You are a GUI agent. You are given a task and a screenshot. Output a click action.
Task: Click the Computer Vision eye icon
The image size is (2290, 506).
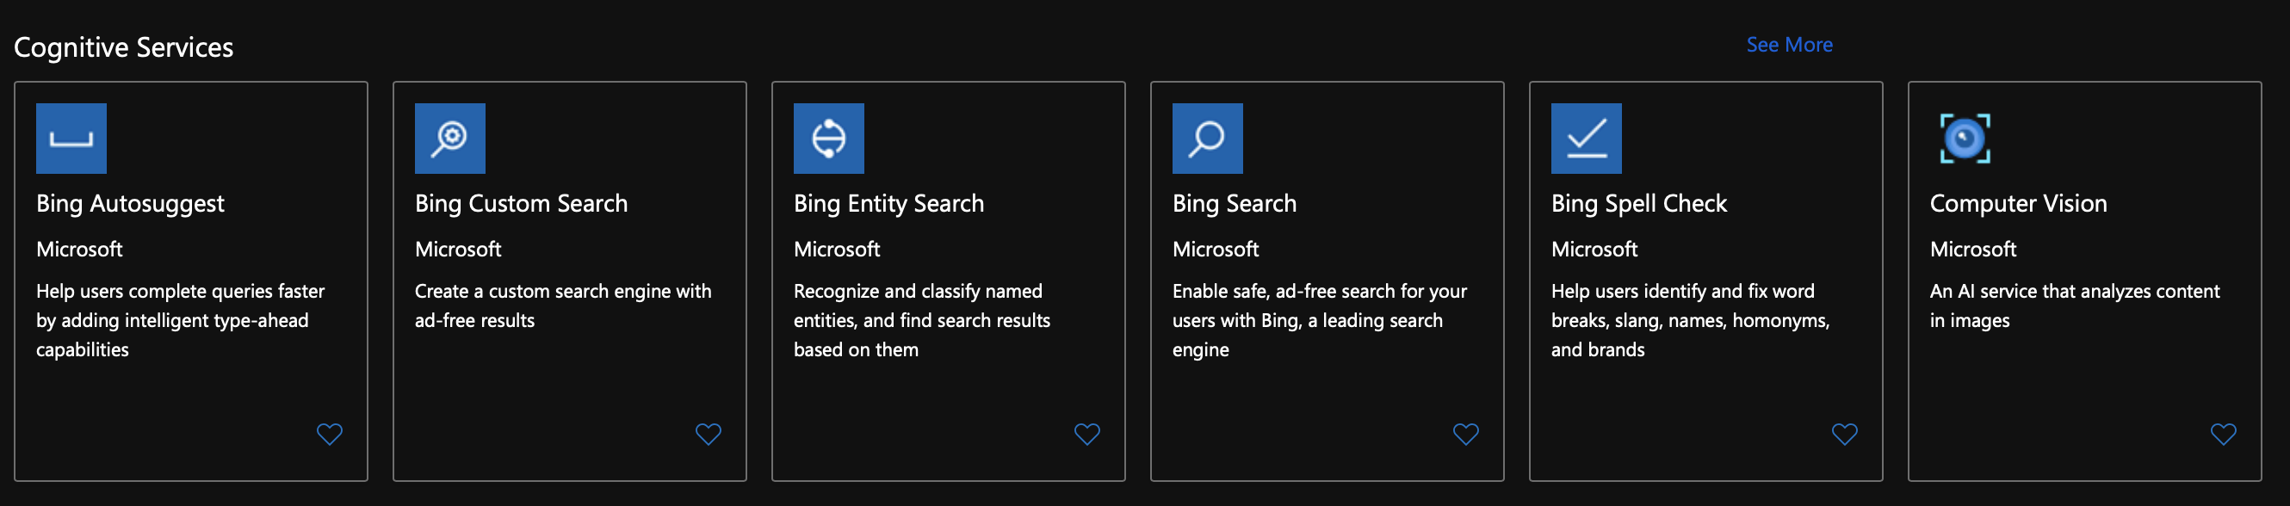[x=1965, y=139]
